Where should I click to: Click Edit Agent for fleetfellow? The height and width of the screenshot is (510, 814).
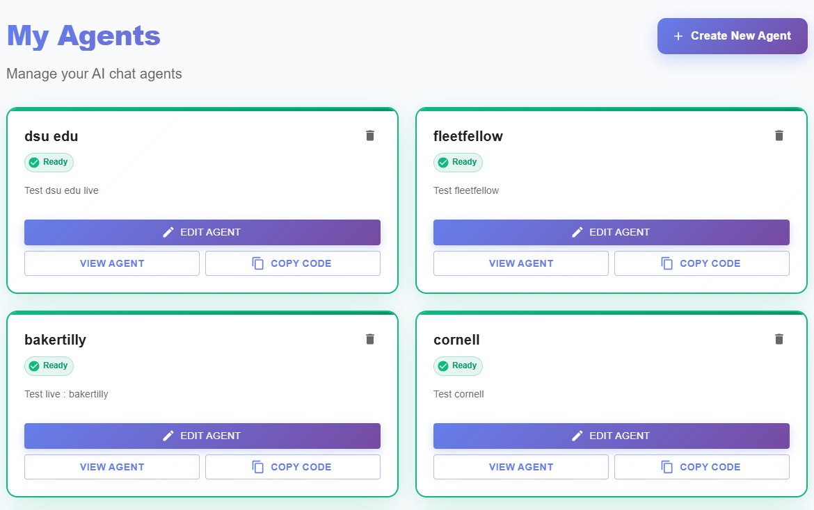pos(612,232)
